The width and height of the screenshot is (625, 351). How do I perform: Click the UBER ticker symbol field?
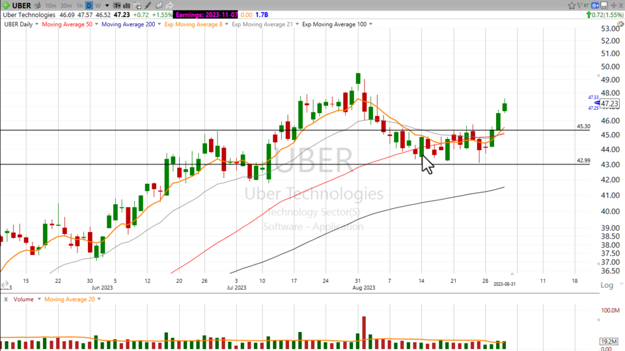pyautogui.click(x=21, y=6)
